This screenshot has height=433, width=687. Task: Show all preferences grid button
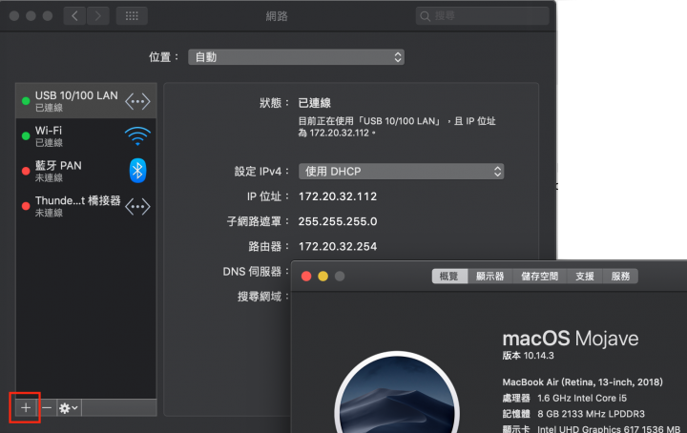[x=132, y=16]
